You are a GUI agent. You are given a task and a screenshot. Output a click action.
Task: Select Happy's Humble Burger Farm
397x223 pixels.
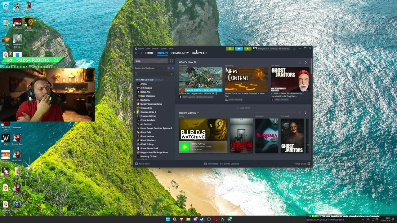pyautogui.click(x=154, y=152)
